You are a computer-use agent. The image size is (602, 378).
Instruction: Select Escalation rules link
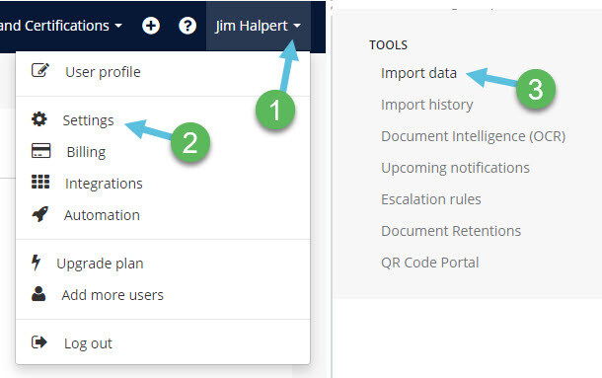(430, 199)
